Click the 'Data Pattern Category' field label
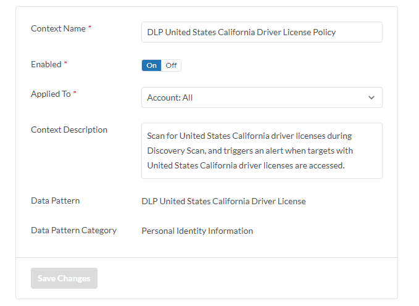The height and width of the screenshot is (306, 419). [x=73, y=230]
